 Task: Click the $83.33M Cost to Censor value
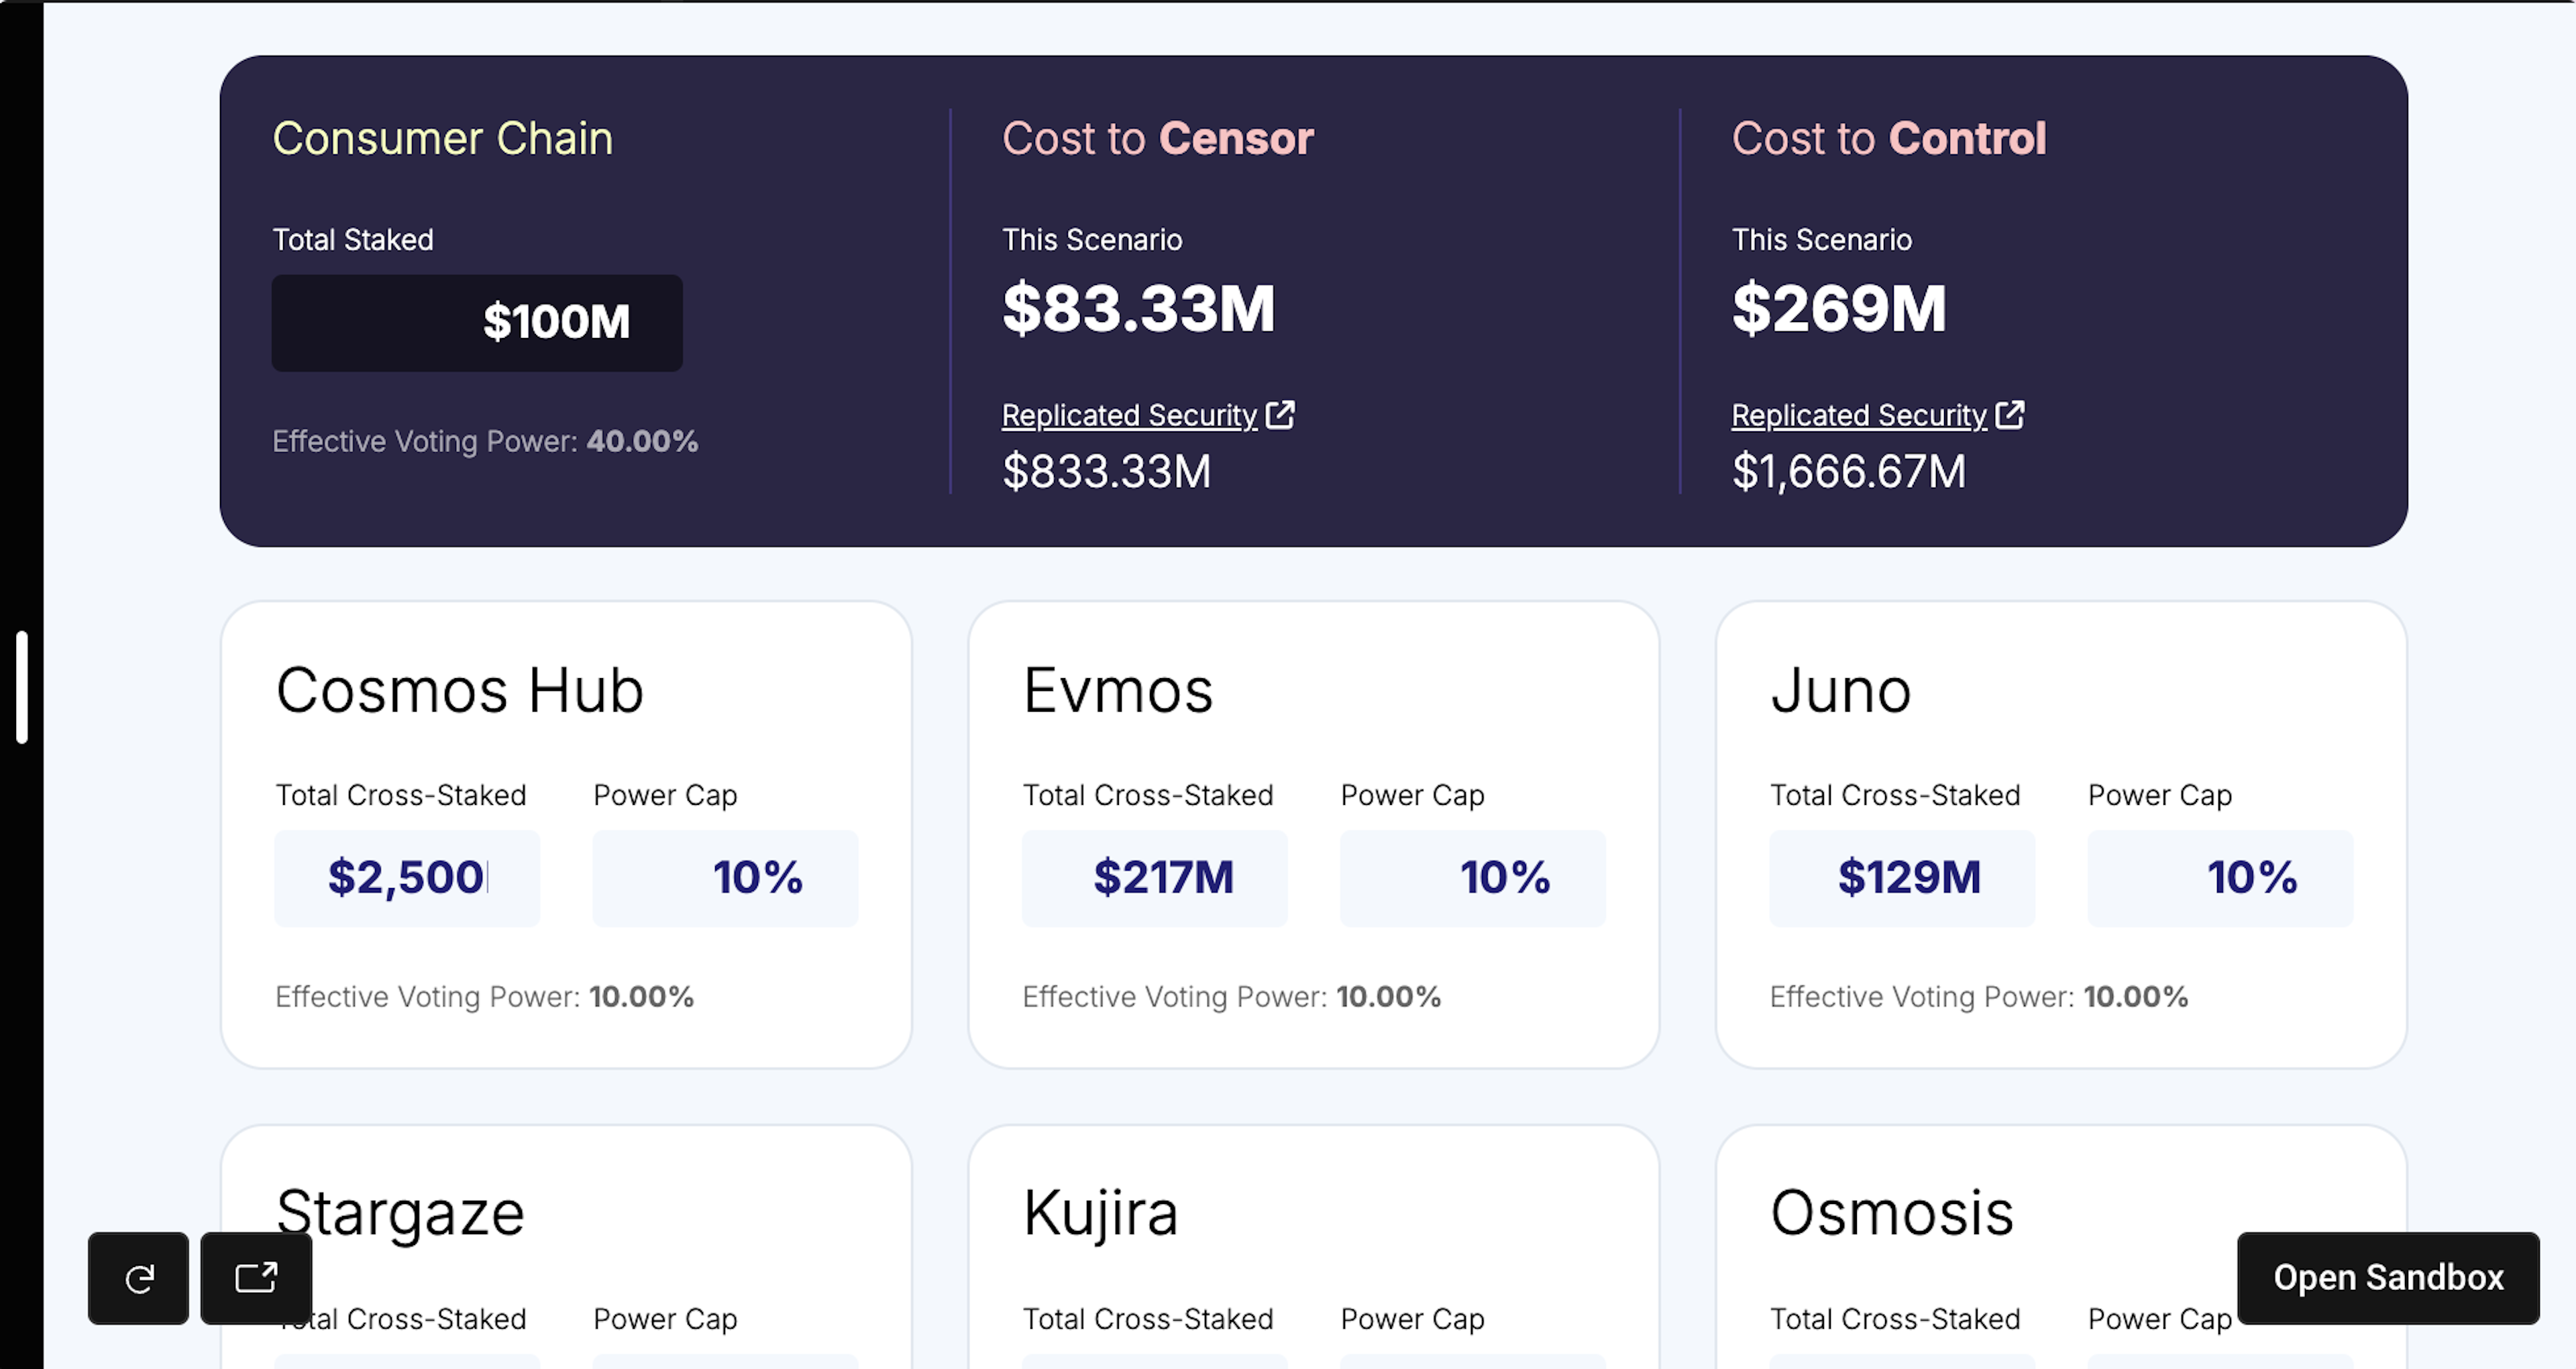pos(1139,308)
